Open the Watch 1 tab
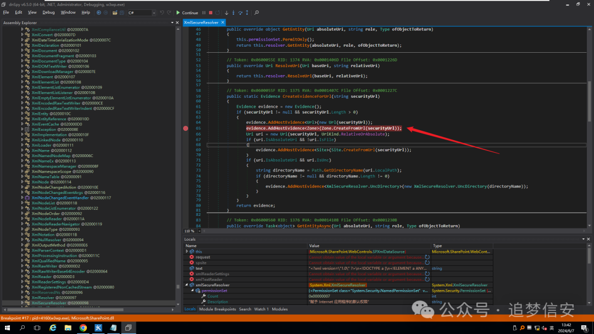 (262, 309)
